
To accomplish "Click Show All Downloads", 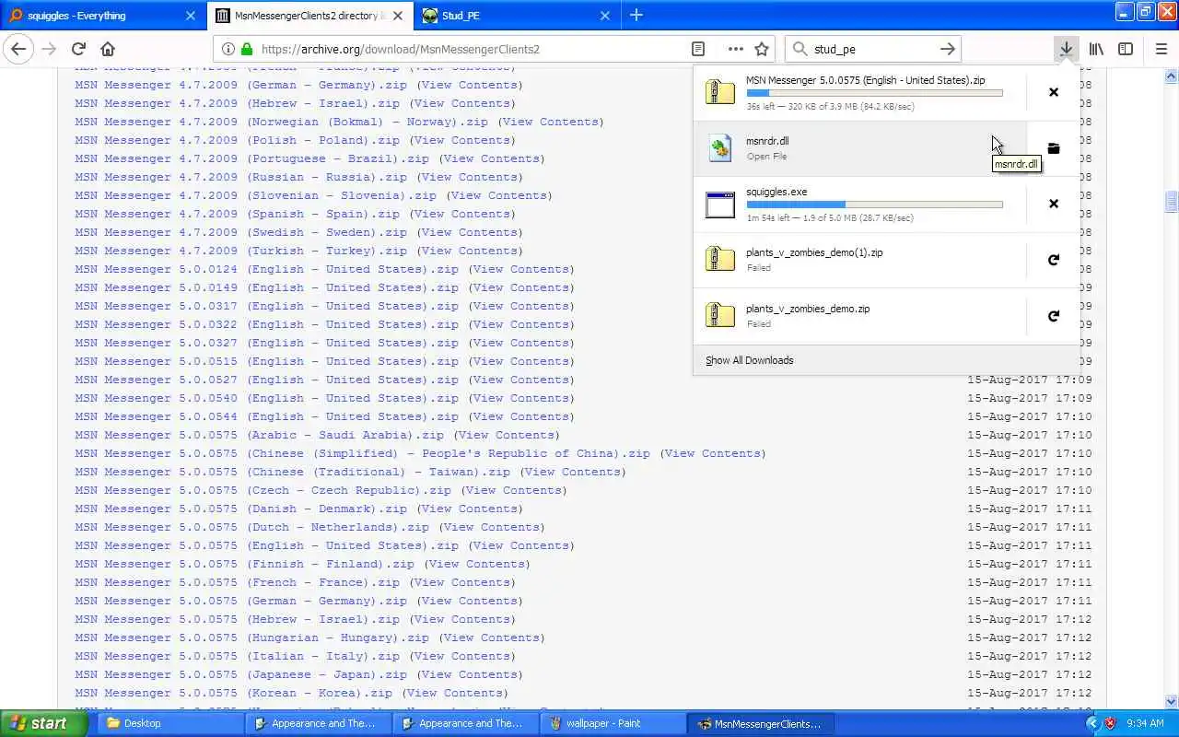I will click(x=749, y=360).
